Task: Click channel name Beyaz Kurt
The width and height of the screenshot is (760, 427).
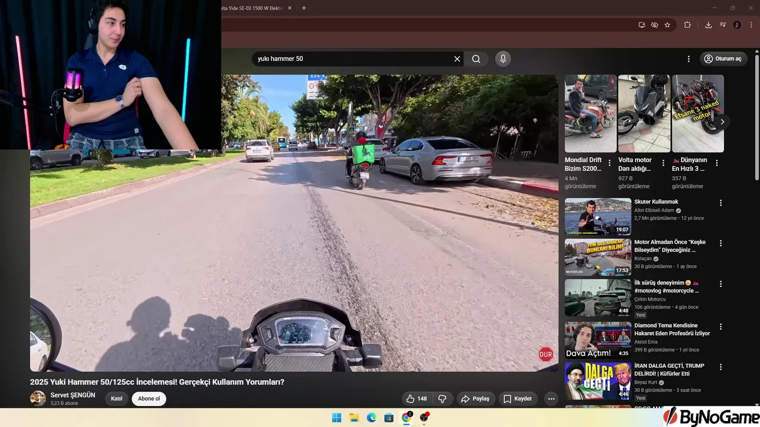Action: tap(645, 383)
